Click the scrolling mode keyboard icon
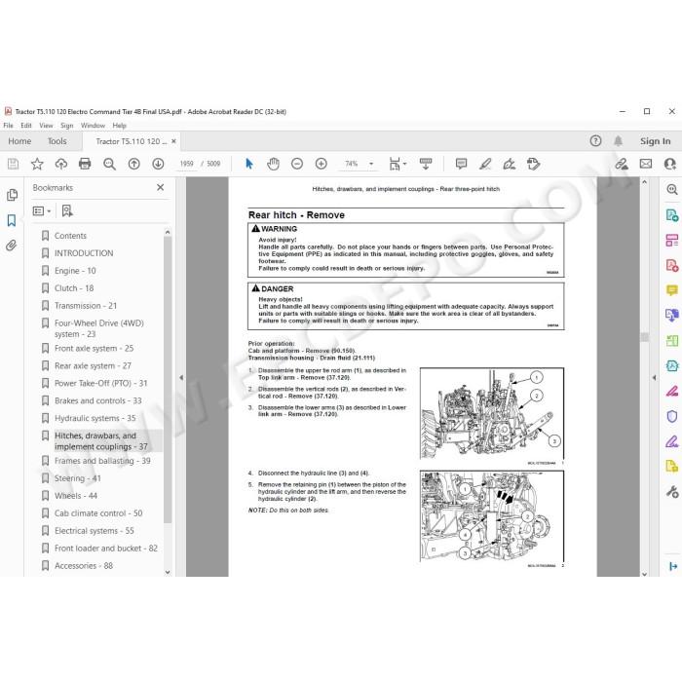This screenshot has height=682, width=682. pos(426,164)
